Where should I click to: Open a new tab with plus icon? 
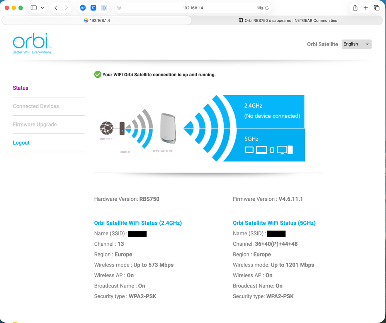point(366,8)
